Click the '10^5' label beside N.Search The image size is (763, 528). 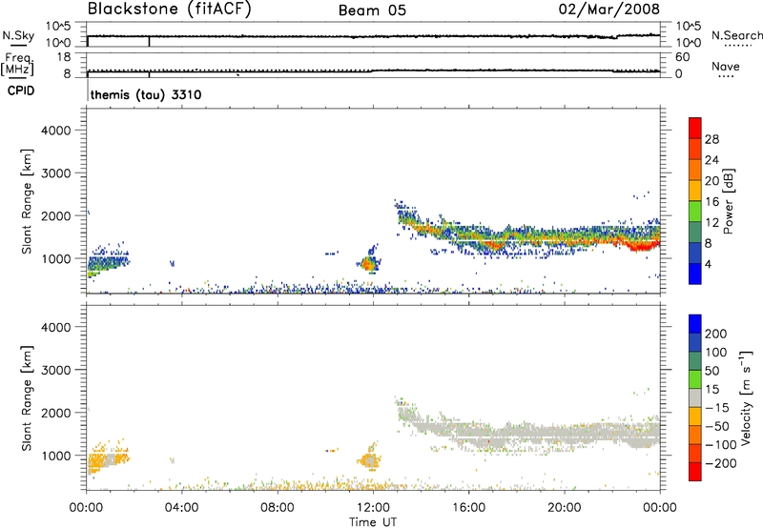click(x=689, y=27)
